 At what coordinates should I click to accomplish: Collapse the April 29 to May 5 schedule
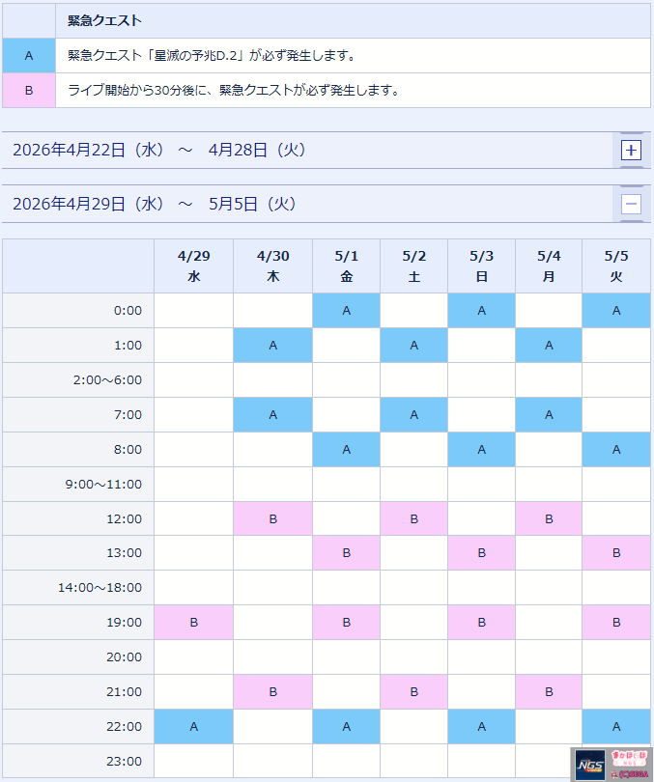click(x=631, y=204)
